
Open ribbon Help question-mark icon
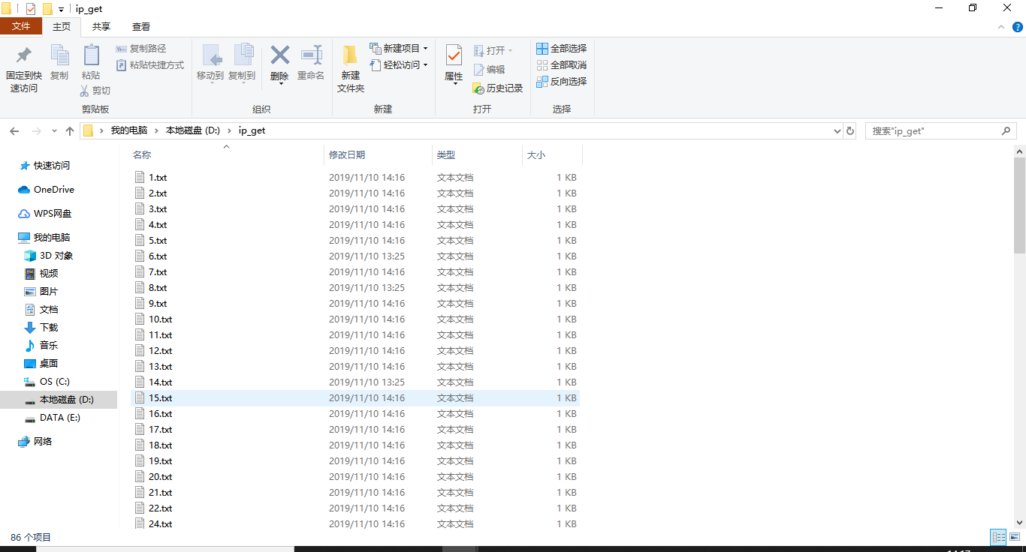1016,27
